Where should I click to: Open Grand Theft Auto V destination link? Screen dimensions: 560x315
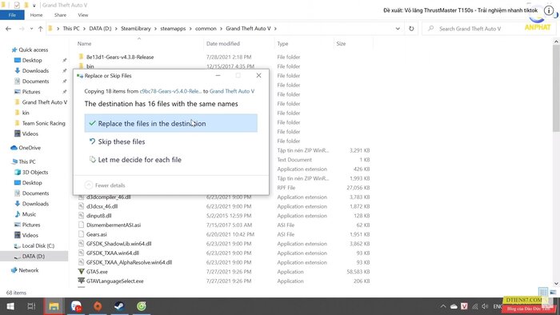pyautogui.click(x=232, y=91)
